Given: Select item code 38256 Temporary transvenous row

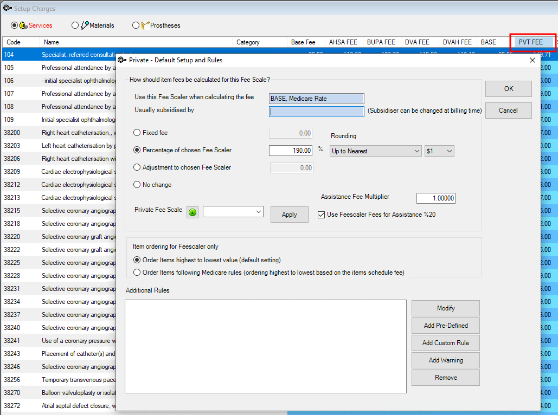Looking at the screenshot, I should point(60,380).
